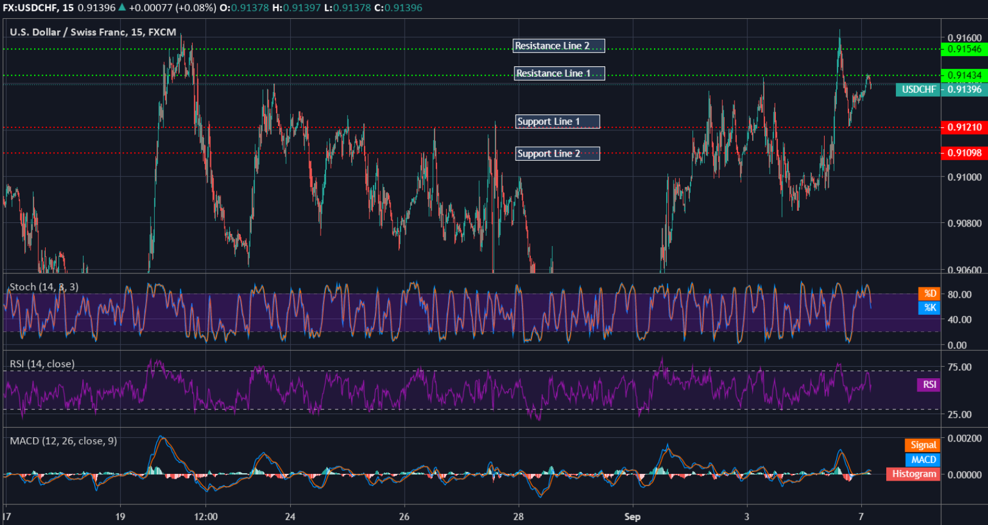Viewport: 988px width, 525px height.
Task: Click the blue MACD legend tag
Action: (923, 460)
